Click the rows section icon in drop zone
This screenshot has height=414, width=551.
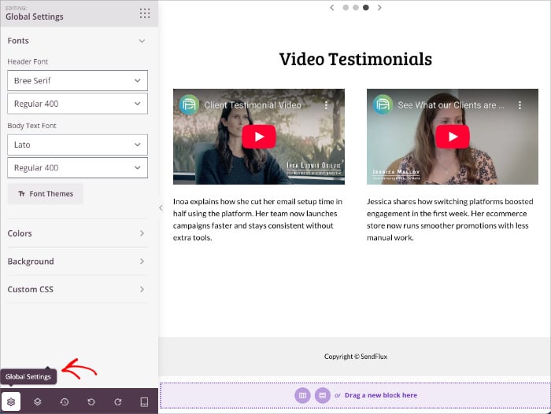click(322, 395)
